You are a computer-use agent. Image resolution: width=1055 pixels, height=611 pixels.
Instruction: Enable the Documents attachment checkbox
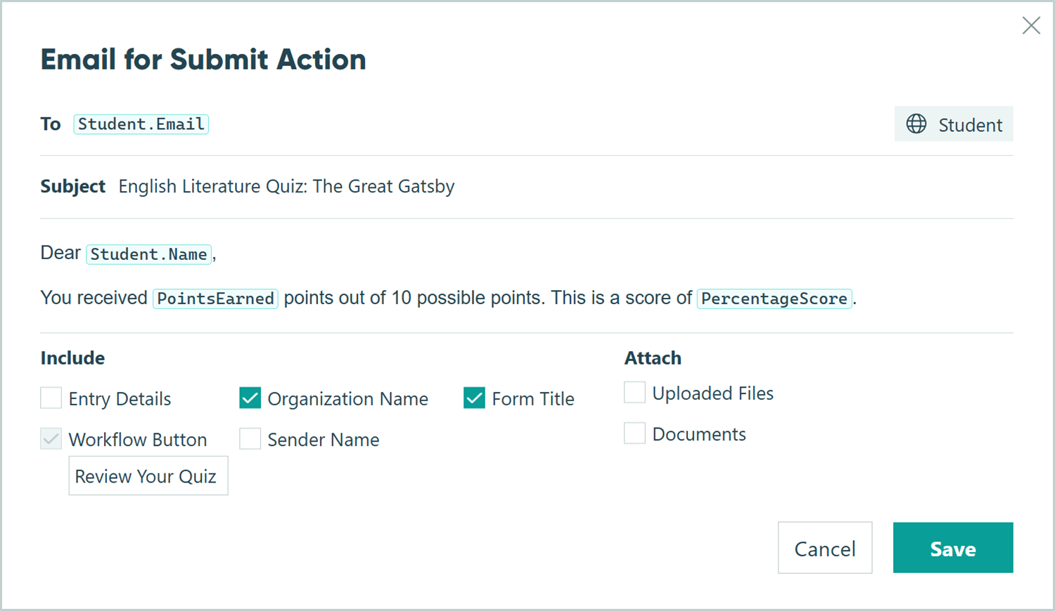click(x=634, y=433)
